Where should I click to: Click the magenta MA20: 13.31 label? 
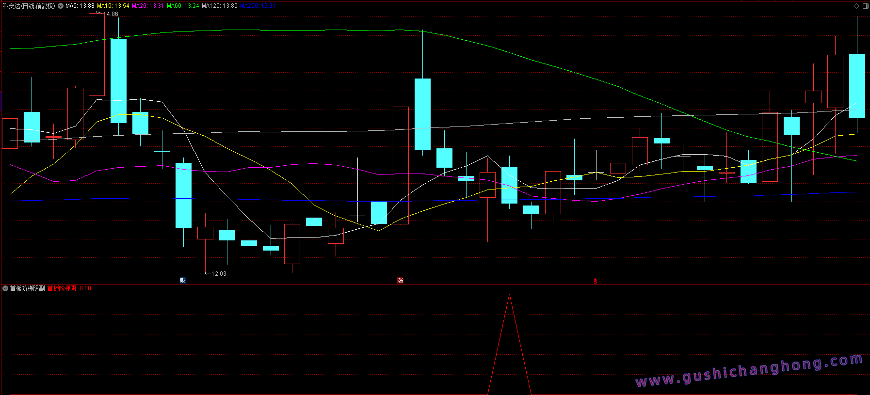coord(148,6)
